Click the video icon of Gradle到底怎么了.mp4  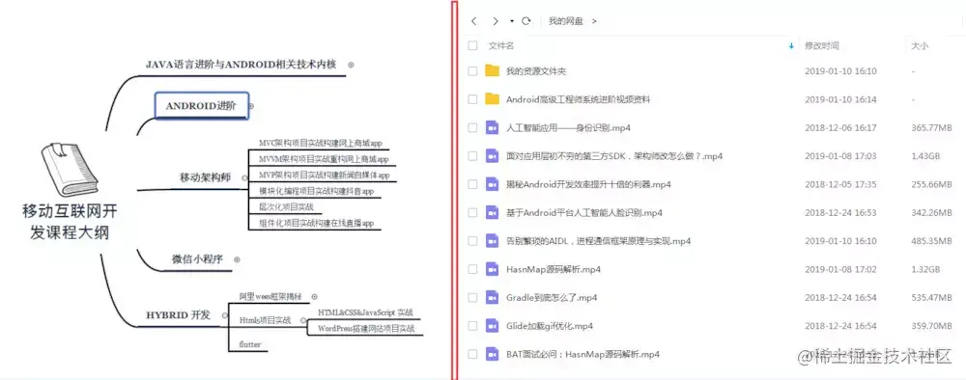492,297
